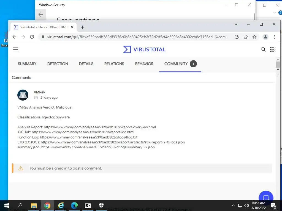Screen dimensions: 282x211
Task: Open Windows Security shield in taskbar
Action: tap(101, 206)
